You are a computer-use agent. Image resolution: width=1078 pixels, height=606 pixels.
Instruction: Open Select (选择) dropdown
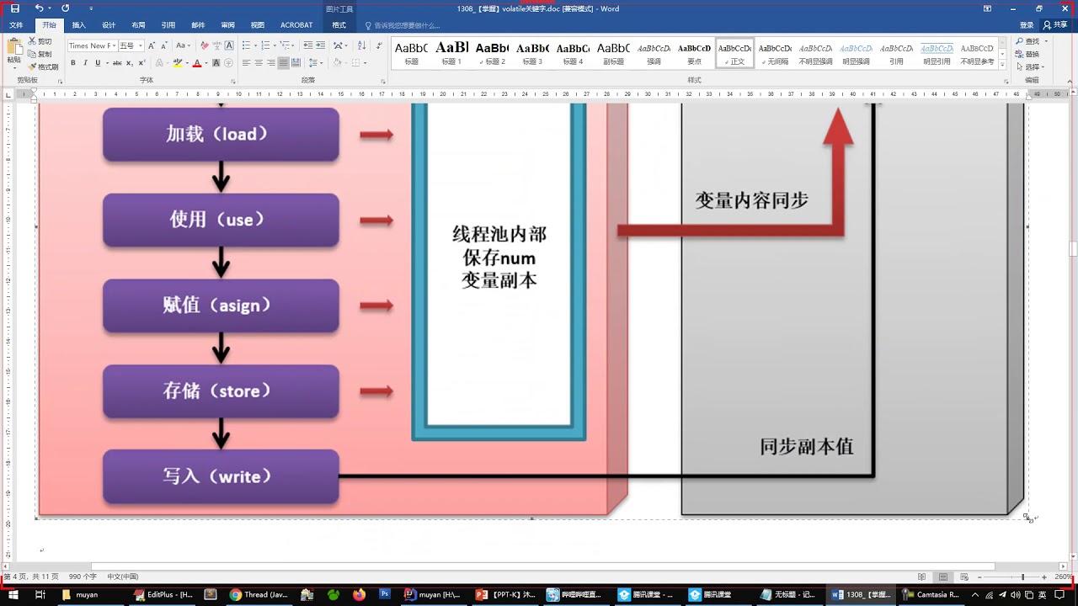click(1029, 66)
